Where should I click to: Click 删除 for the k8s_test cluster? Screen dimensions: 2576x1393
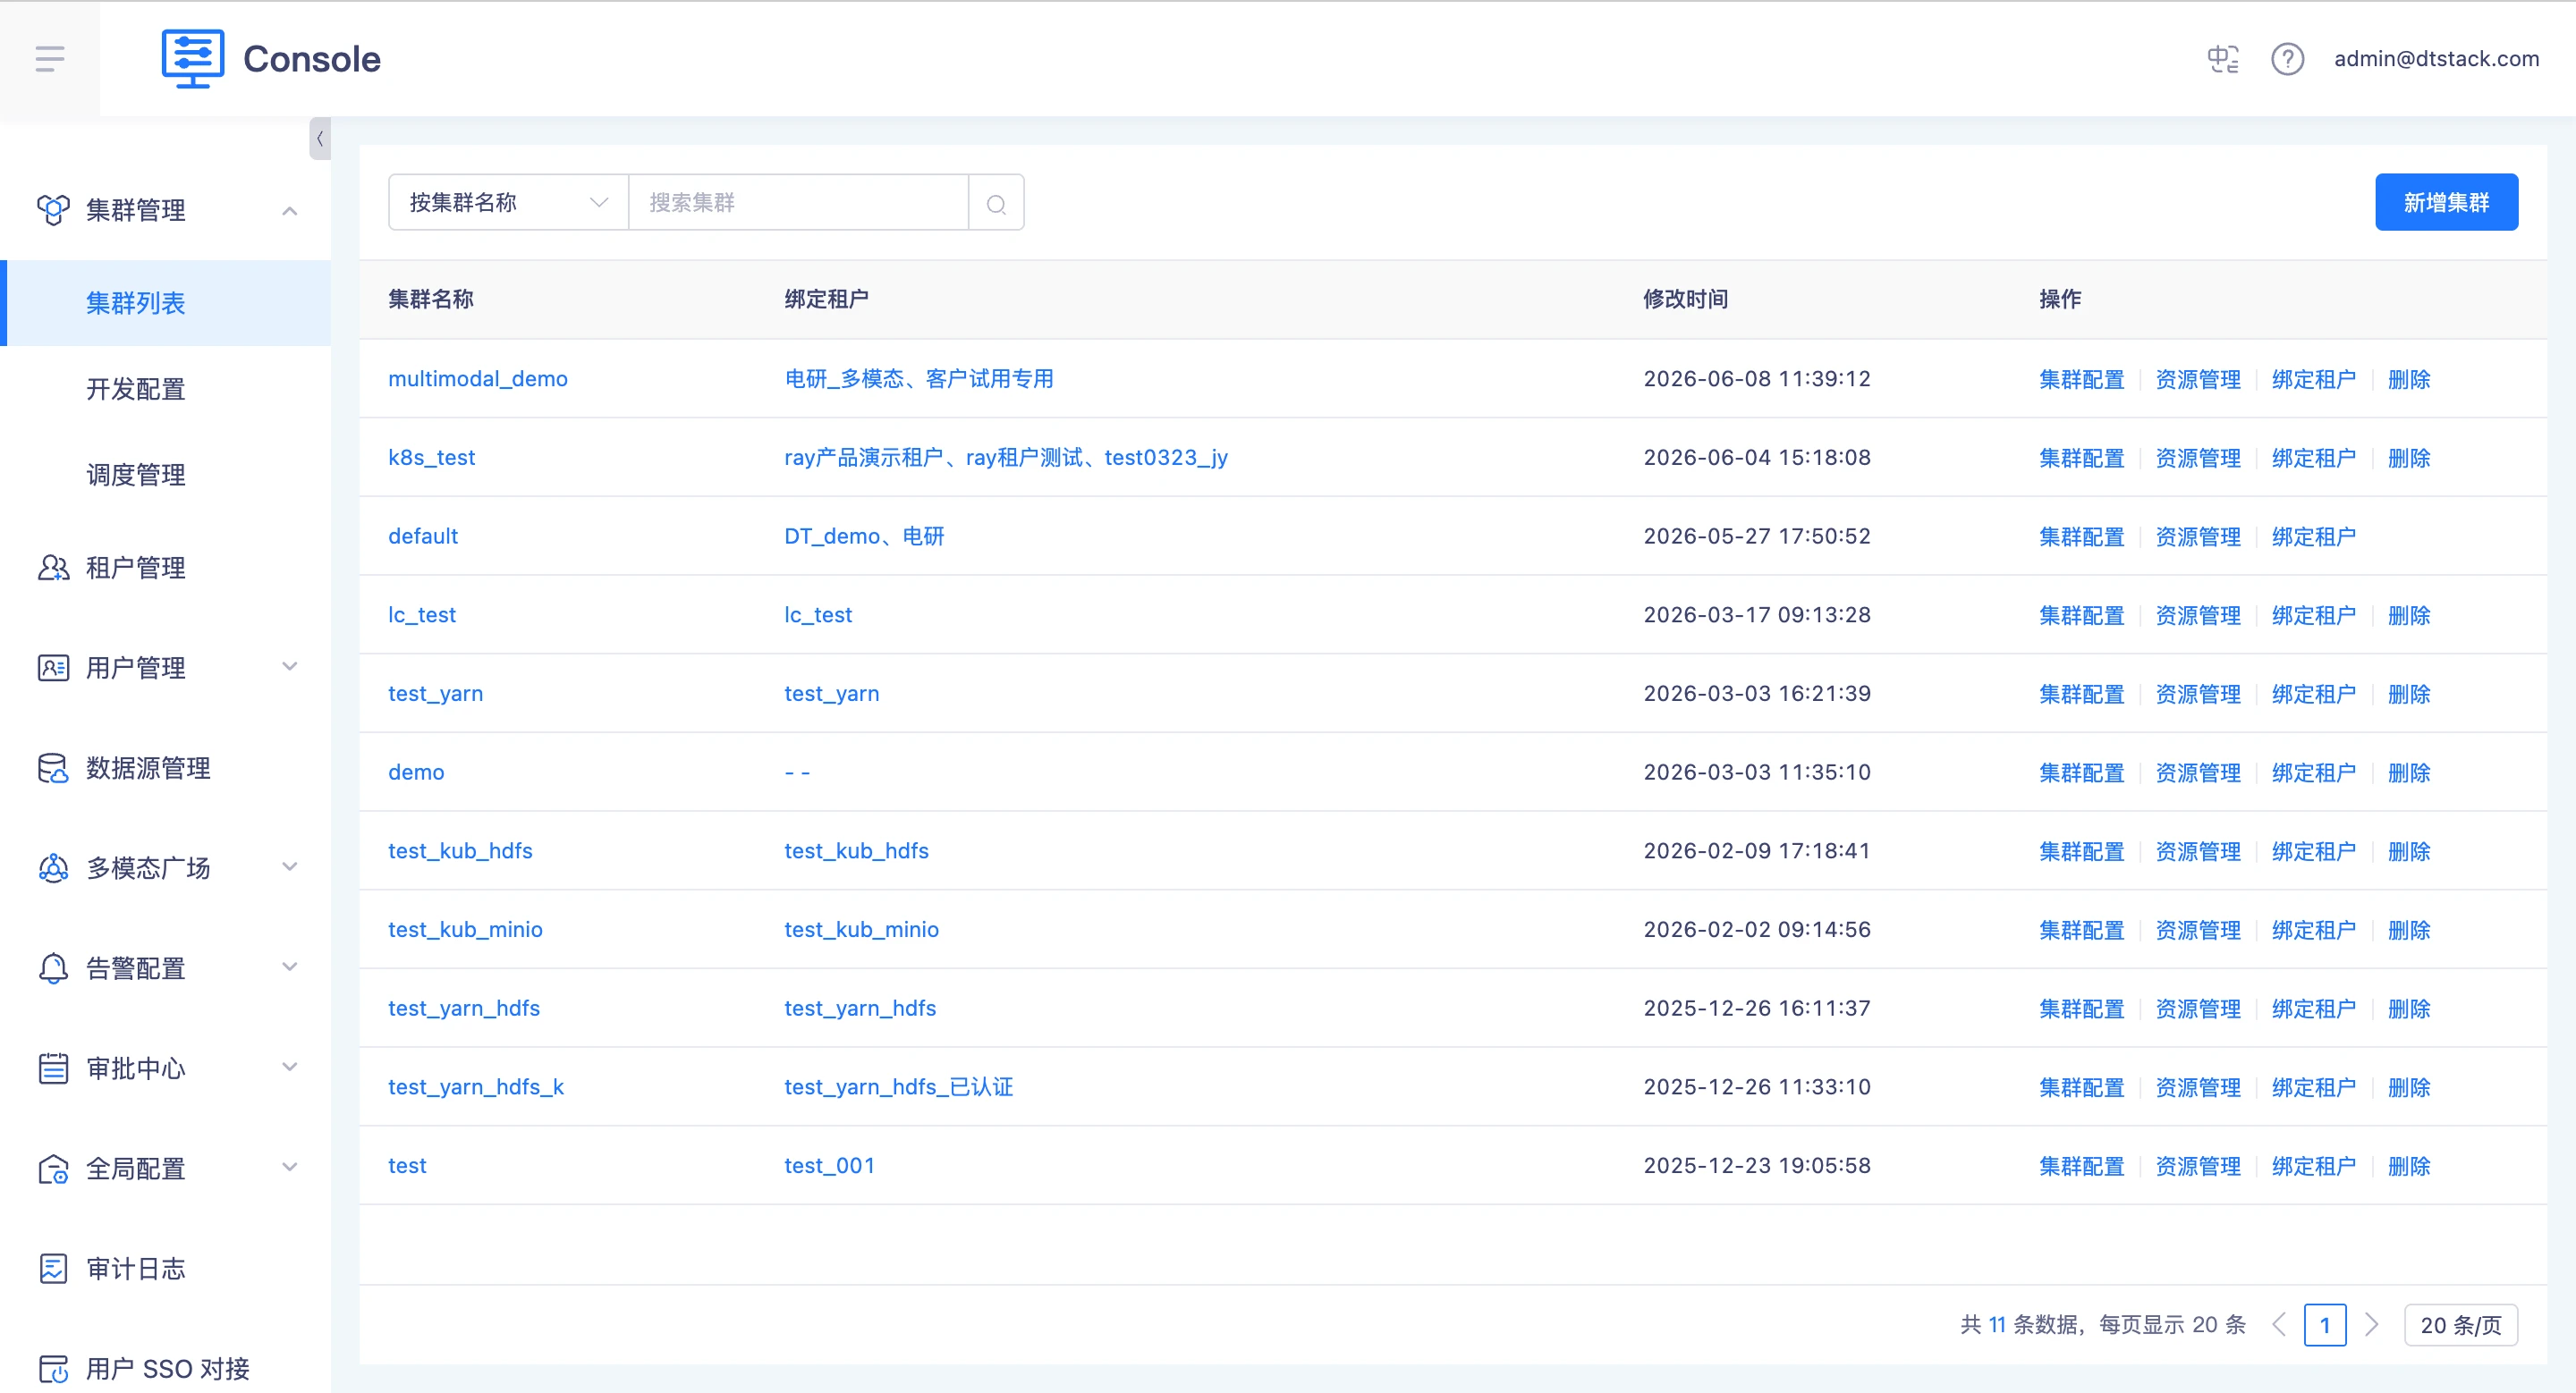[x=2408, y=458]
